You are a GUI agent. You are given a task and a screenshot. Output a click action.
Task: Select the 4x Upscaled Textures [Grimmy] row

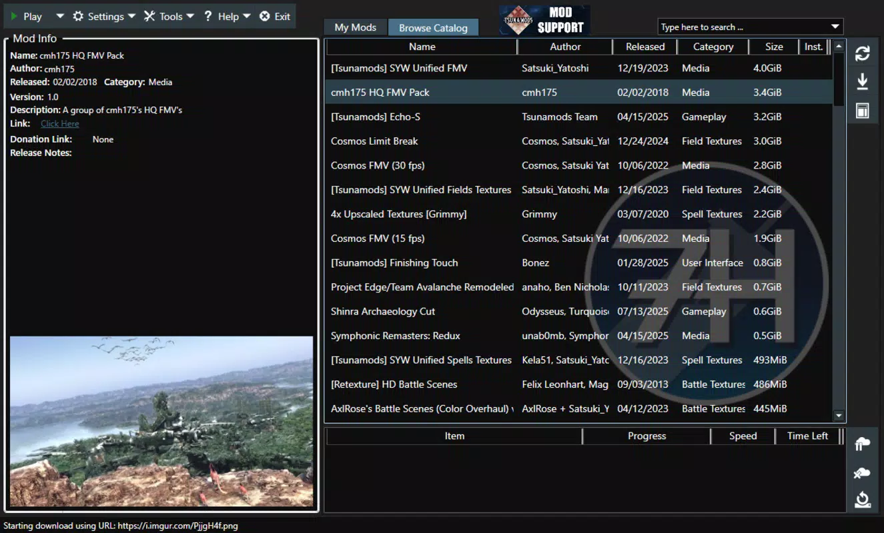pyautogui.click(x=579, y=214)
